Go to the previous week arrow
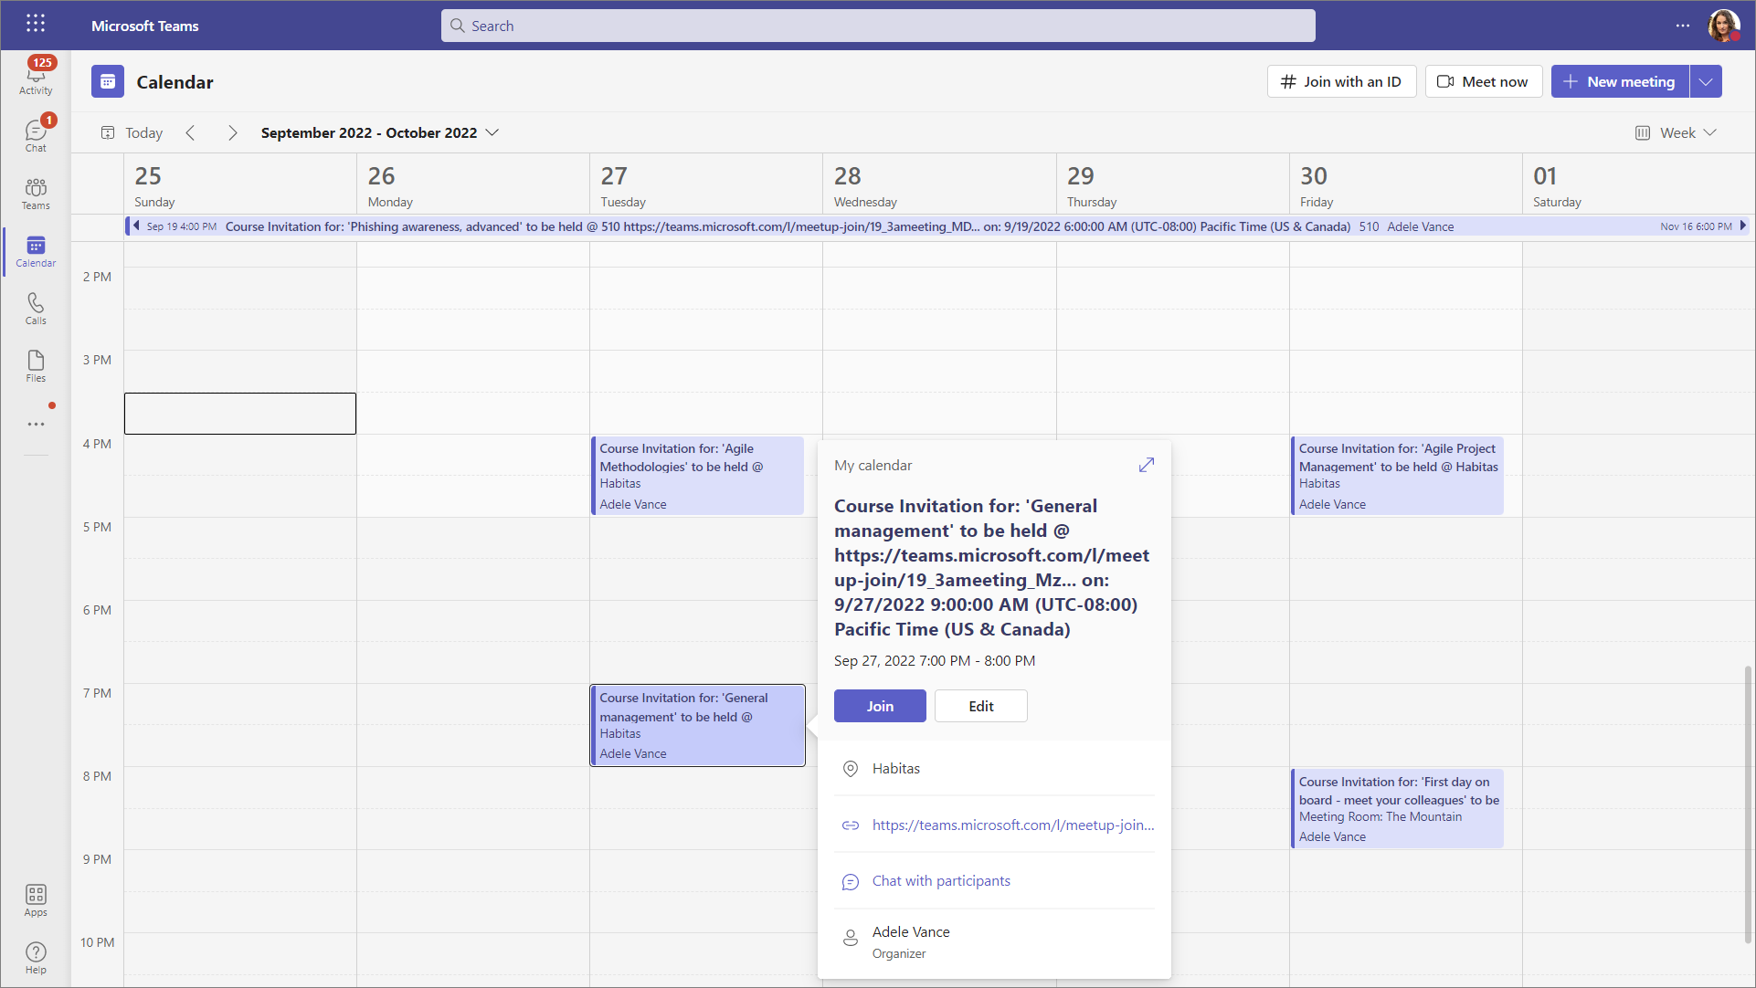This screenshot has width=1756, height=988. (190, 133)
